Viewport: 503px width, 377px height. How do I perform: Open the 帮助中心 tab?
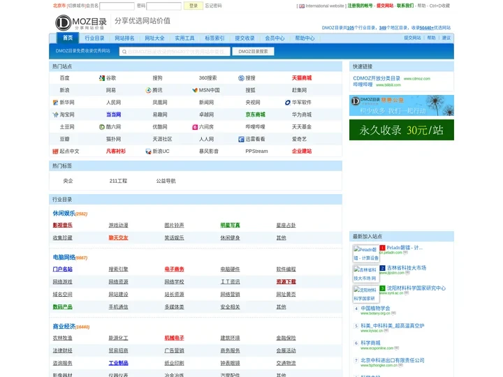tap(305, 38)
